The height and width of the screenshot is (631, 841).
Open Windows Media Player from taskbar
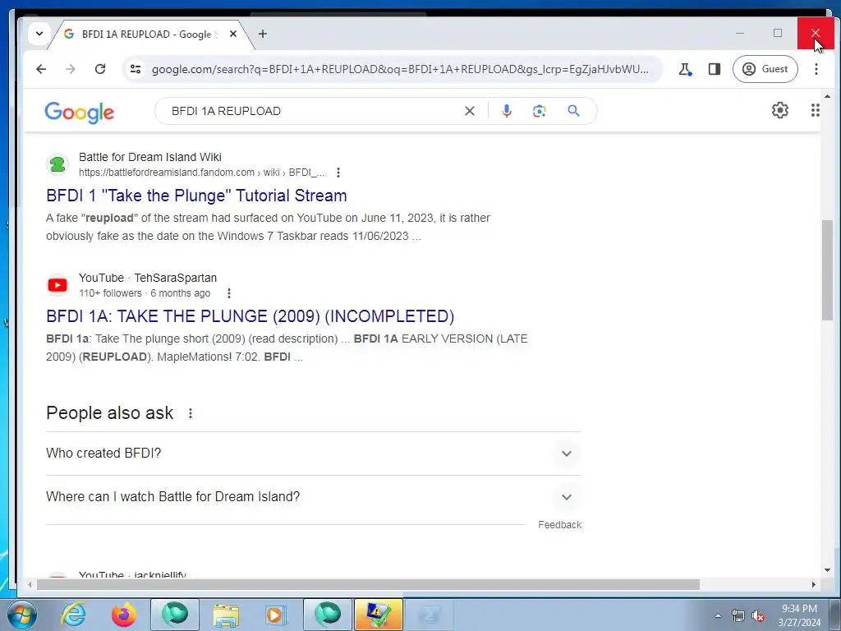coord(276,615)
